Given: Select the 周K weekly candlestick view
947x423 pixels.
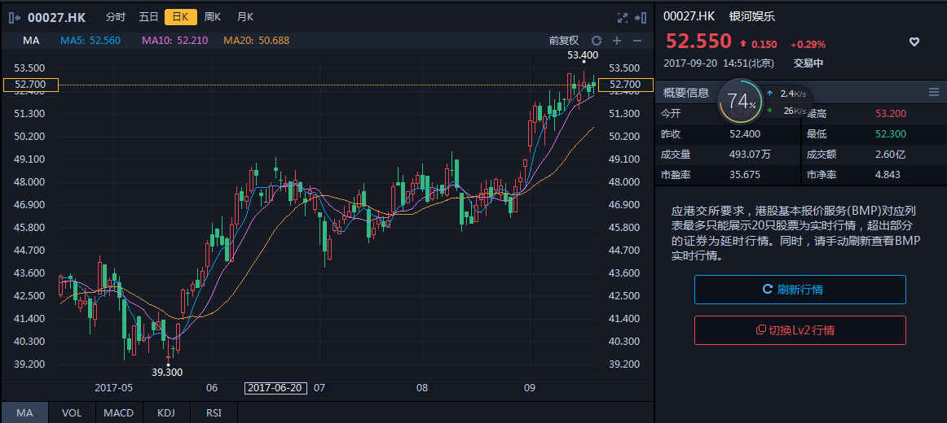Looking at the screenshot, I should [213, 17].
